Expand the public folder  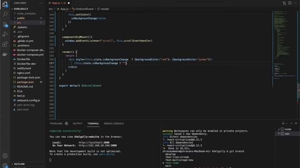click(21, 18)
